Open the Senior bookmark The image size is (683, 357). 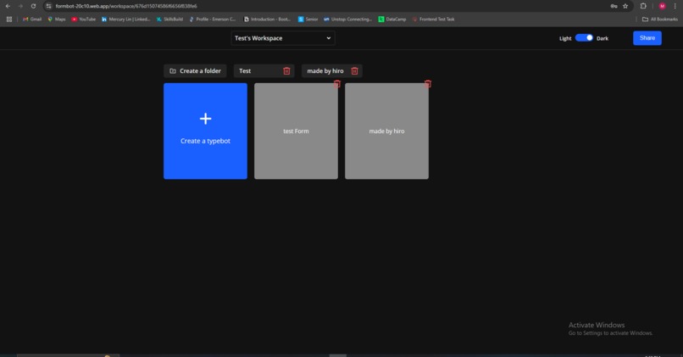tap(308, 20)
